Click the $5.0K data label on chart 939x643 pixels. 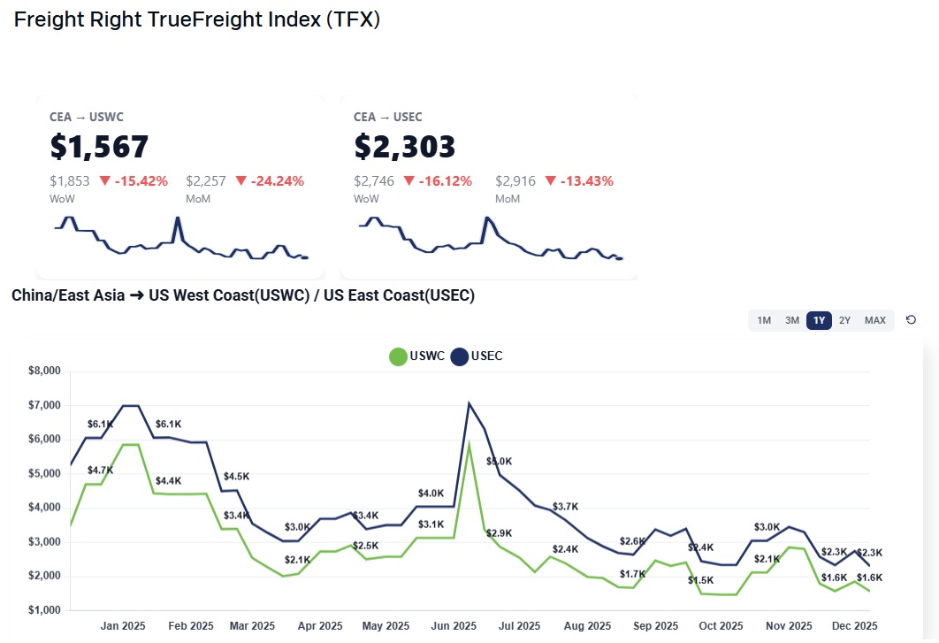(x=499, y=462)
